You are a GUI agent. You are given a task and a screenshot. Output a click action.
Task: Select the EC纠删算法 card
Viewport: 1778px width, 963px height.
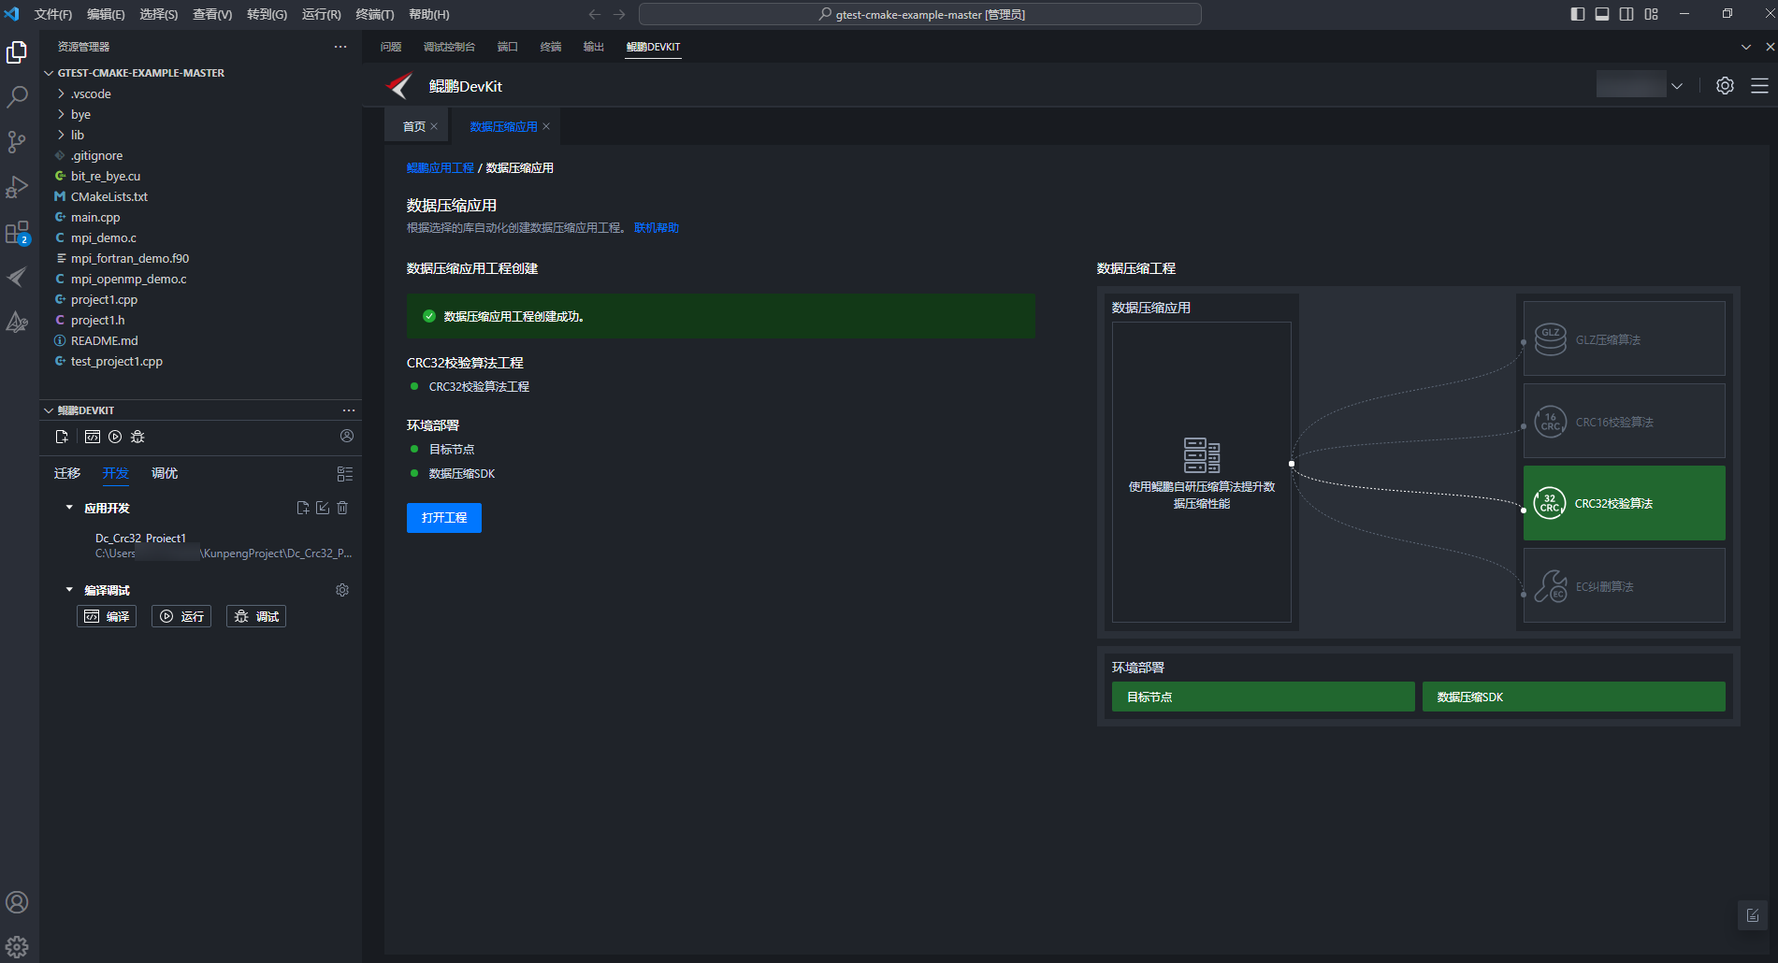click(1625, 585)
